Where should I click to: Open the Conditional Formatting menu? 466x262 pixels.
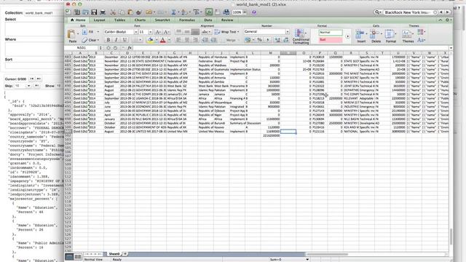(x=301, y=36)
